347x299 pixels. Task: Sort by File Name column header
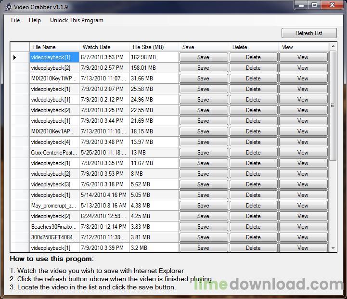[x=54, y=47]
